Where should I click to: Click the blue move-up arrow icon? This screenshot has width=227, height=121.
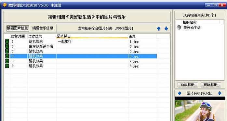coord(159,29)
